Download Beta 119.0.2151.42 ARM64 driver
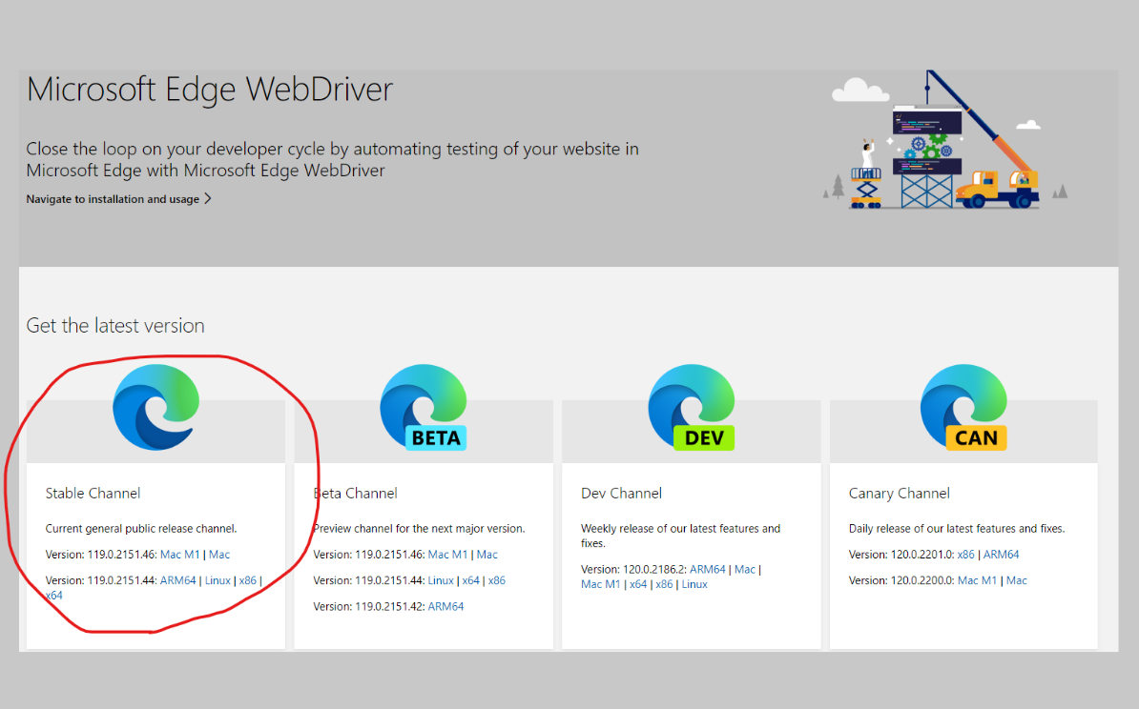The image size is (1139, 709). 446,607
